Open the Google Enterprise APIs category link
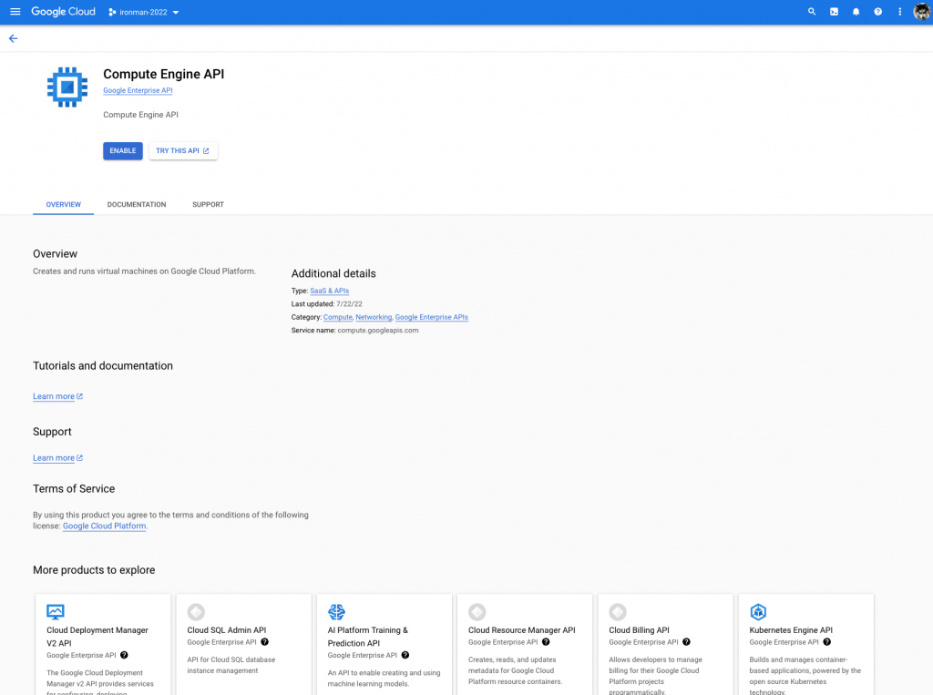The width and height of the screenshot is (933, 695). point(431,317)
